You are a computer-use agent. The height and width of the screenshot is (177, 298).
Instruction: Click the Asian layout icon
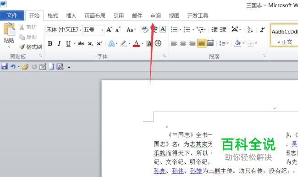point(235,29)
